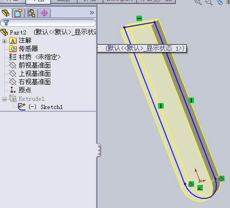Select the right sketch endpoint on top edge

[x=154, y=23]
